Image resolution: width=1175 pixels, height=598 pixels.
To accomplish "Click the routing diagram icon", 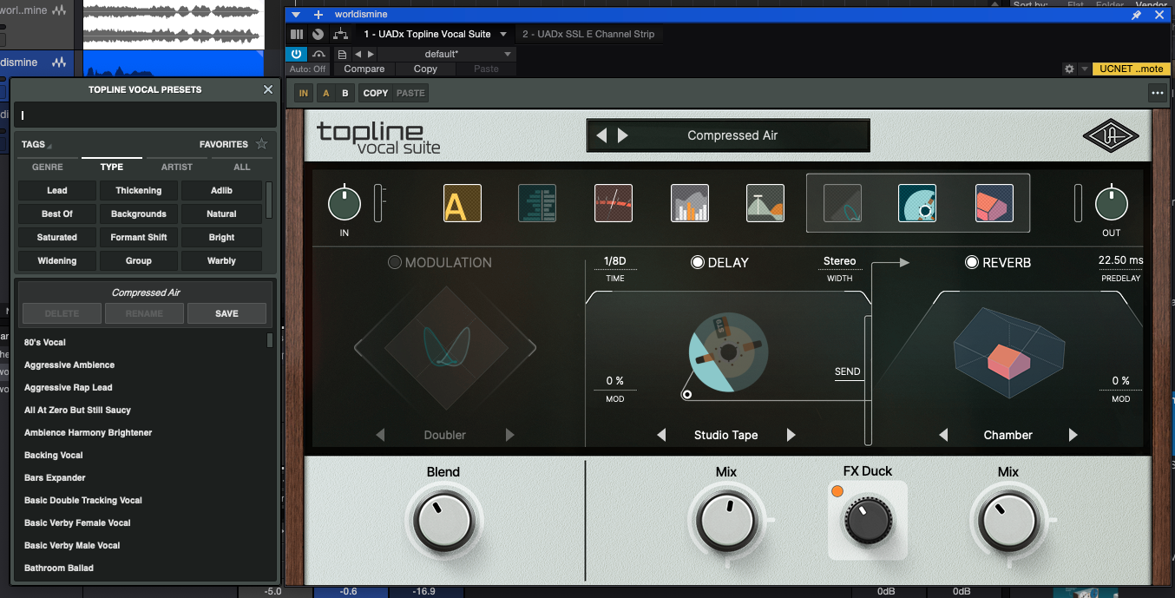I will point(340,34).
